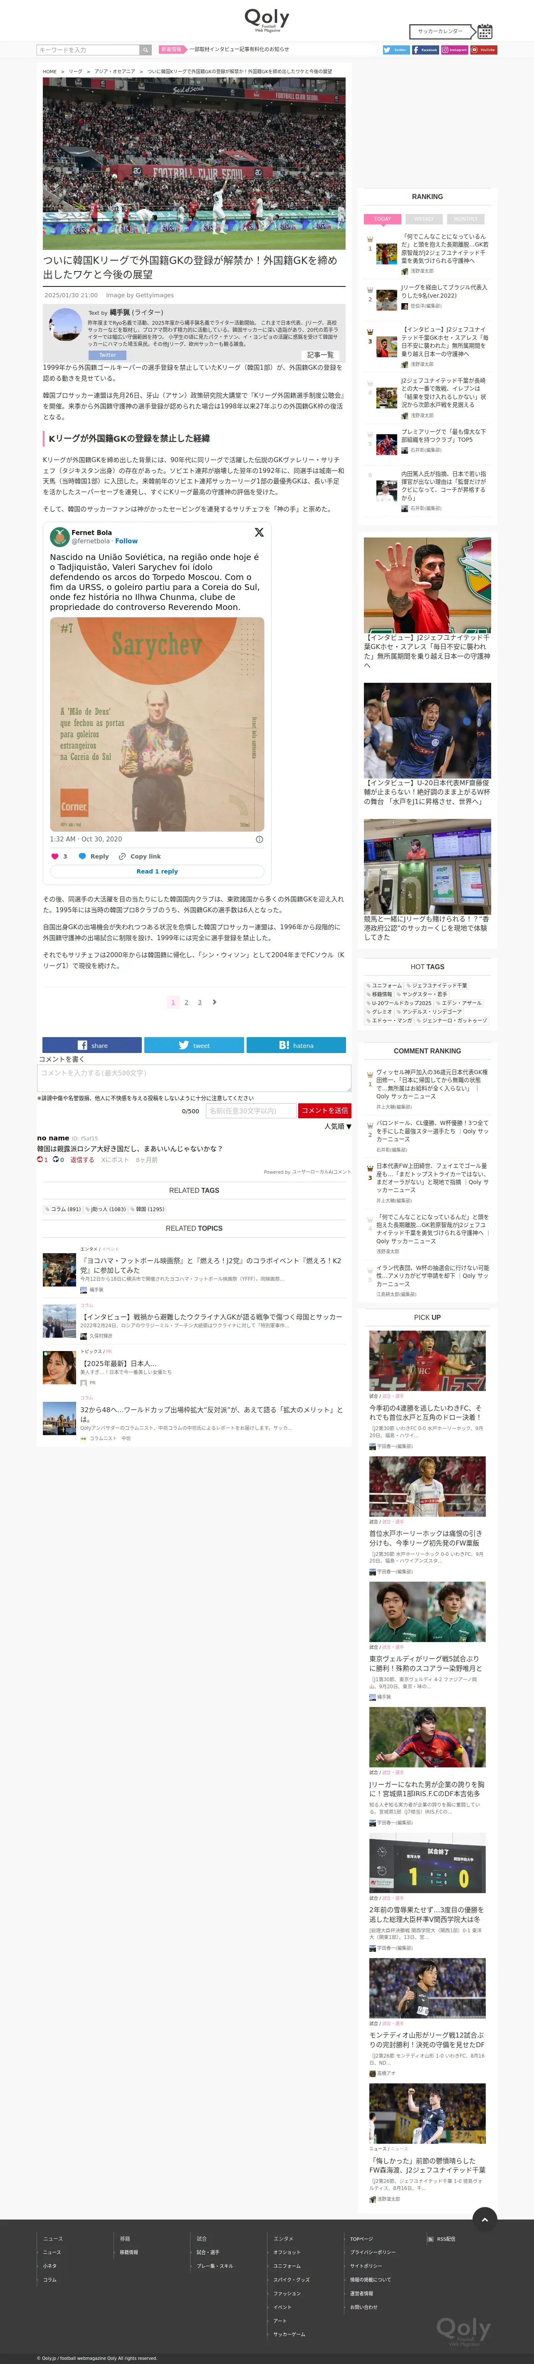Image resolution: width=534 pixels, height=2364 pixels.
Task: Click the 記事一覧 button in author box
Action: click(x=320, y=354)
